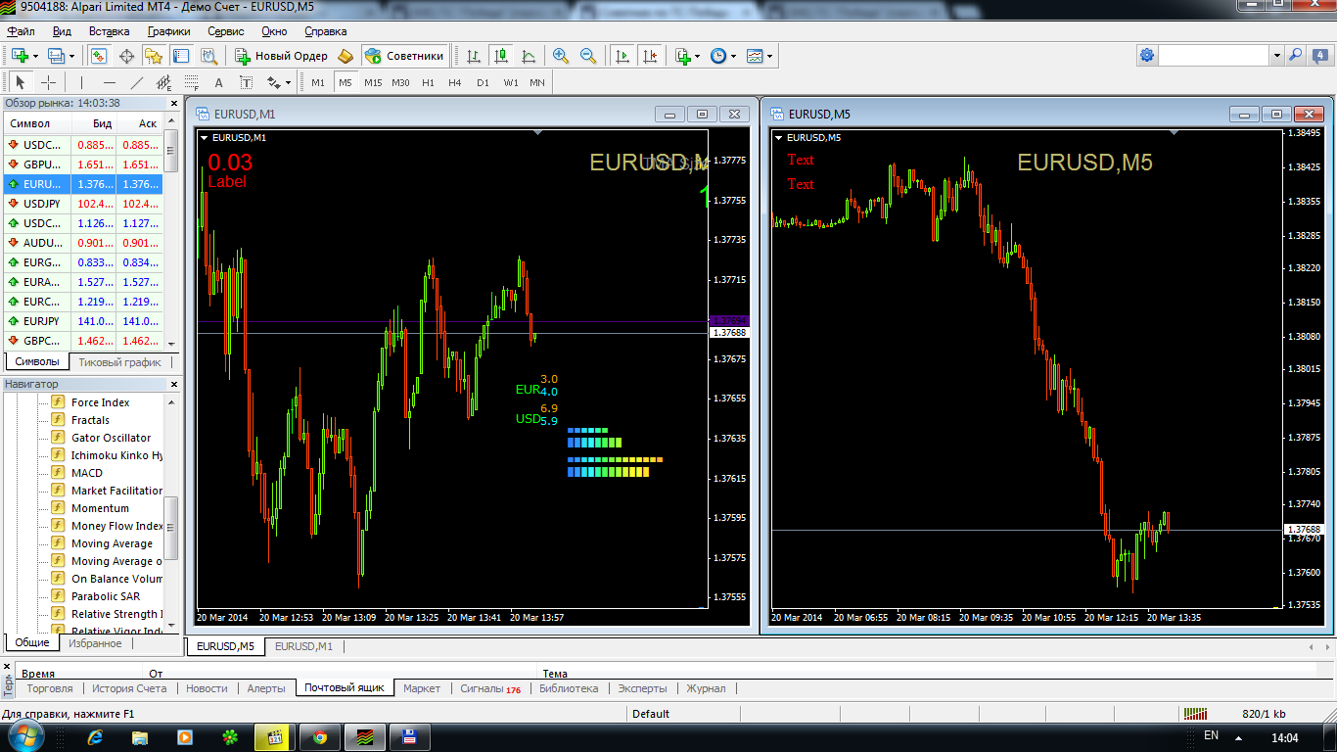Select MACD indicator in Navigator

click(86, 473)
